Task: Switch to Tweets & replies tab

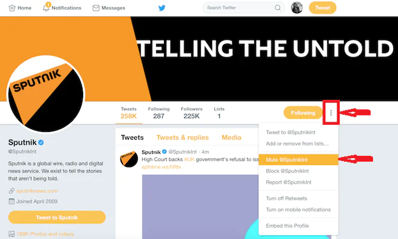Action: [x=182, y=137]
